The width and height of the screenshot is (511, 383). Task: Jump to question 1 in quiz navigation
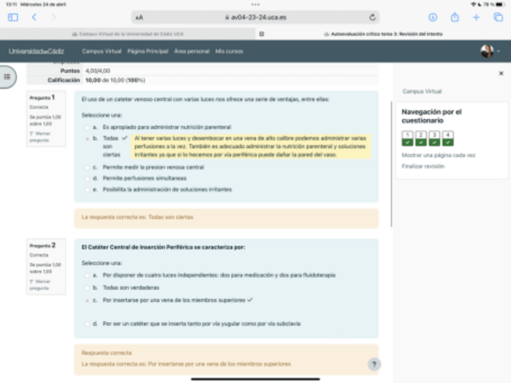click(407, 139)
